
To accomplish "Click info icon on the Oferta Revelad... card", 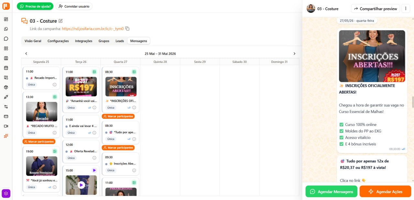I will (x=94, y=158).
